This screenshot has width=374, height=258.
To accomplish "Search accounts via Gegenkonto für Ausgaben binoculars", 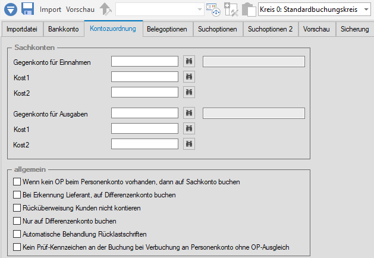I will 189,113.
